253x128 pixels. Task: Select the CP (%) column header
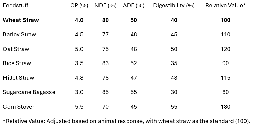(x=79, y=6)
